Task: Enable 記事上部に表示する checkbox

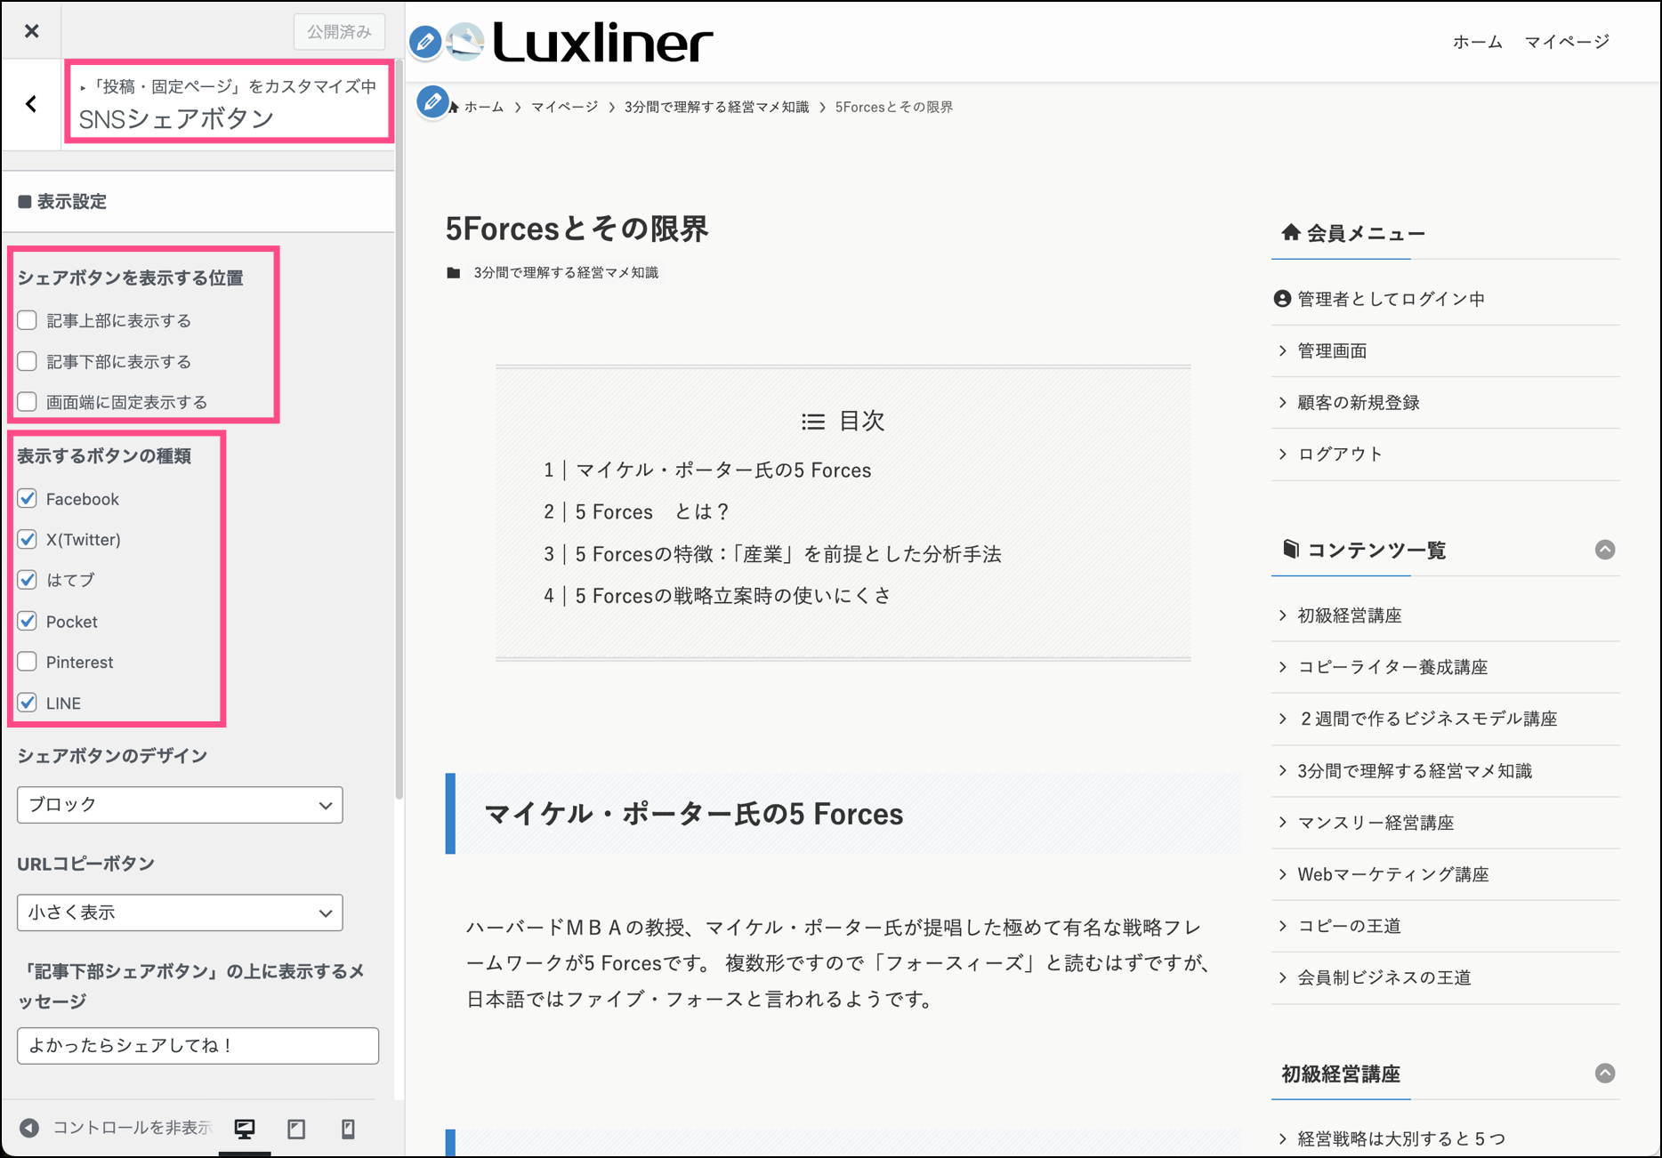Action: (x=28, y=320)
